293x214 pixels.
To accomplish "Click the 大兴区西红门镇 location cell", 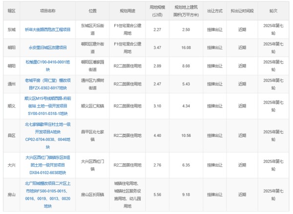I will (92, 165).
